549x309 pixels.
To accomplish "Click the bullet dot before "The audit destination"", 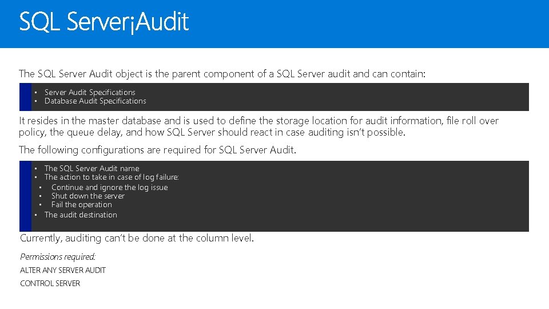I will pos(35,215).
